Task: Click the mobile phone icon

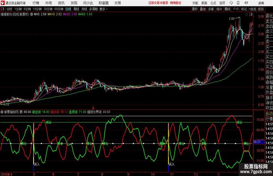Action: tap(238, 3)
